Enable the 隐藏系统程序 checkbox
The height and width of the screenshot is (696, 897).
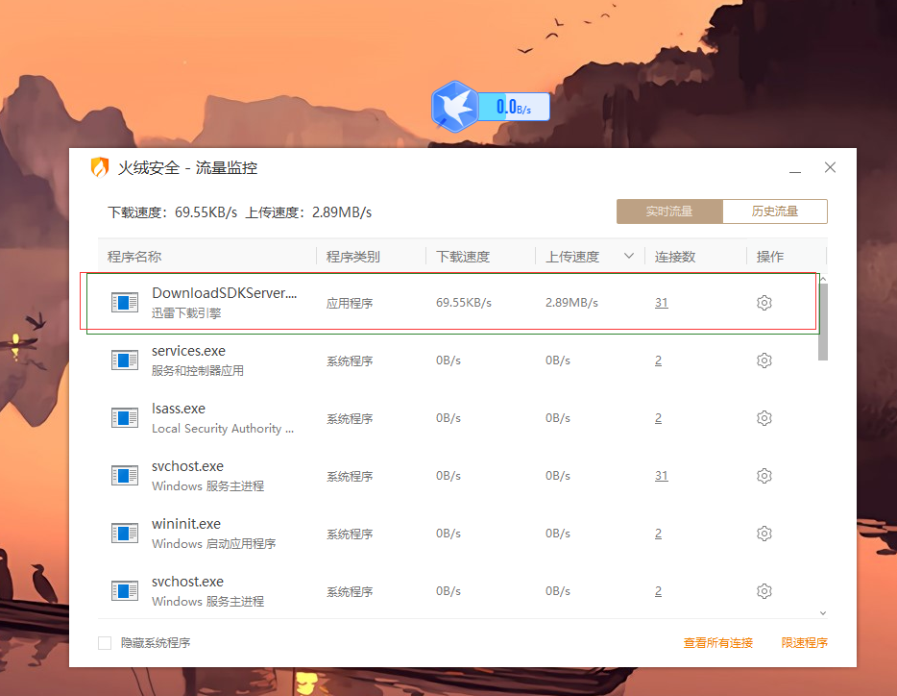(105, 642)
